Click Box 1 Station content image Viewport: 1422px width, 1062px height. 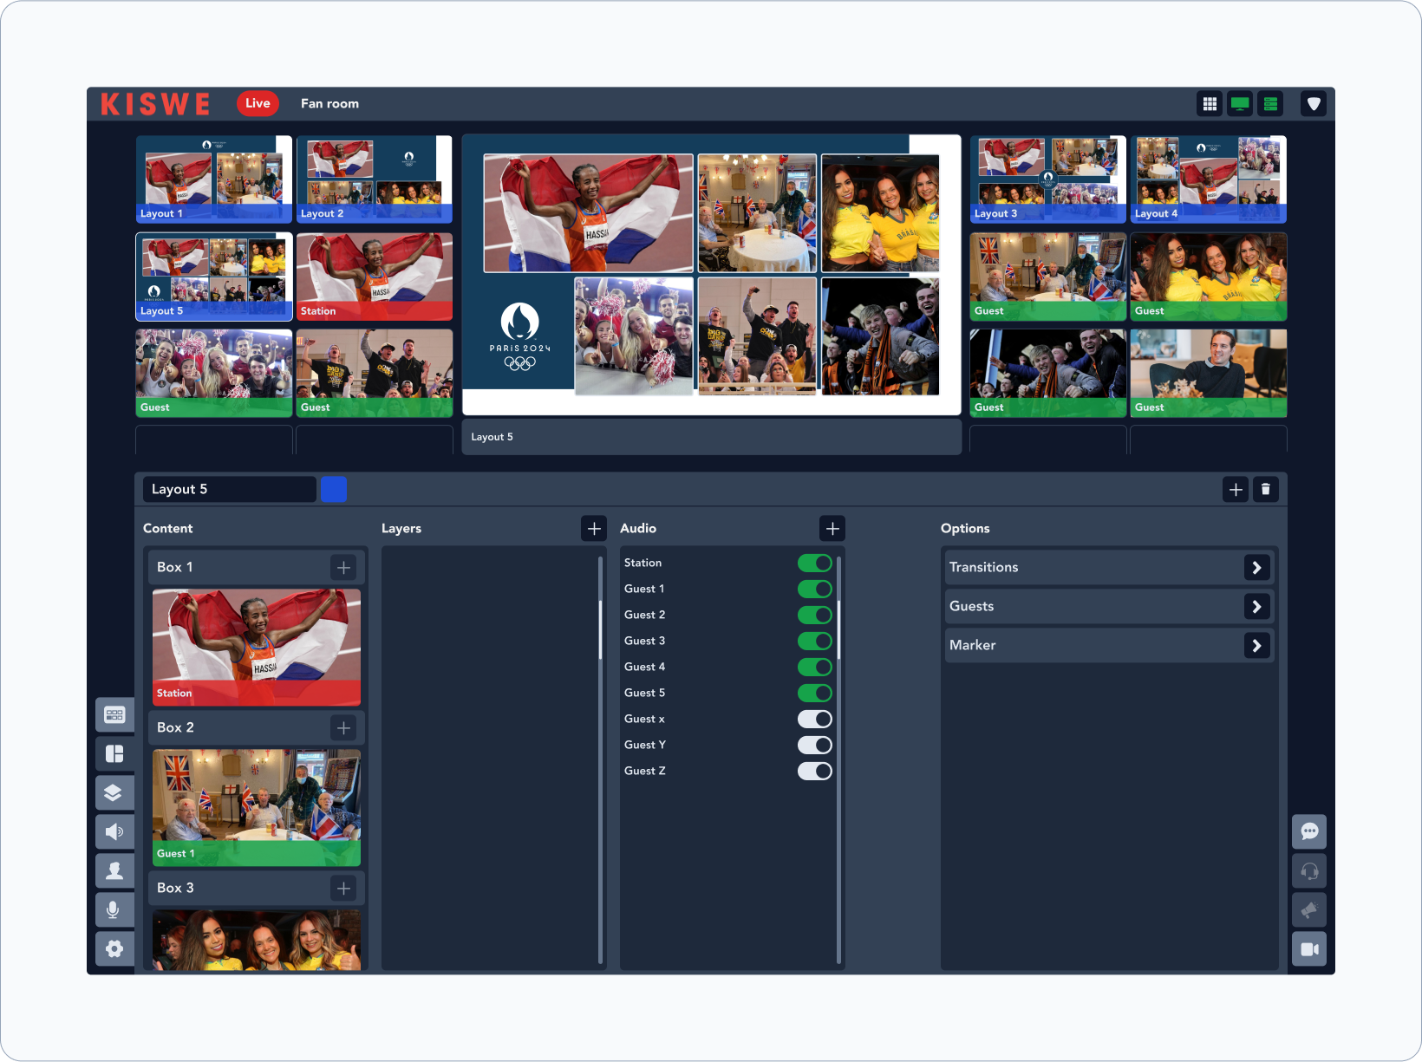(257, 648)
